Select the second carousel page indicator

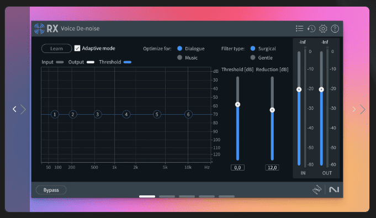(x=167, y=196)
